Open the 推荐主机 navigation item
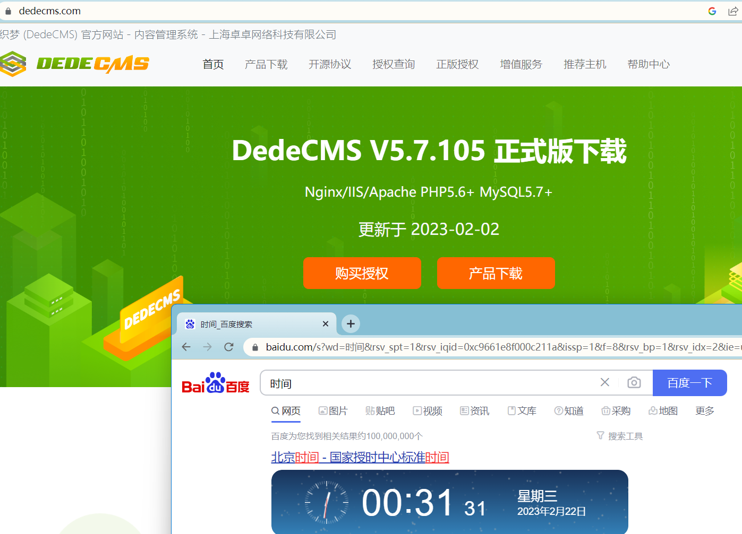Viewport: 742px width, 534px height. pyautogui.click(x=585, y=64)
